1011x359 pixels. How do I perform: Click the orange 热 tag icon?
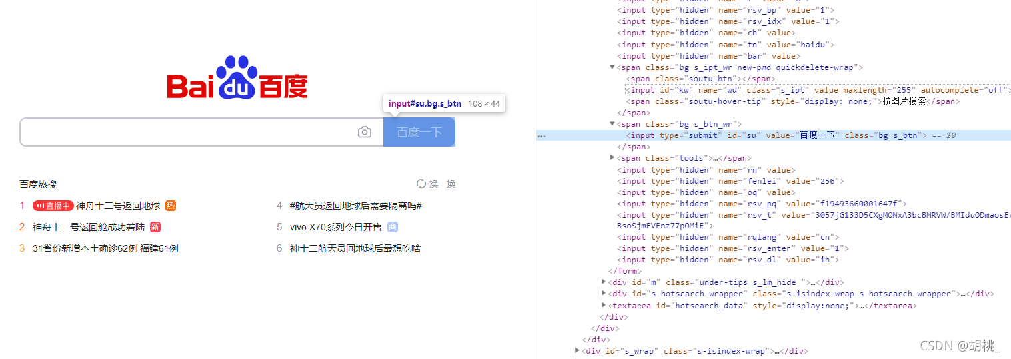[x=171, y=206]
